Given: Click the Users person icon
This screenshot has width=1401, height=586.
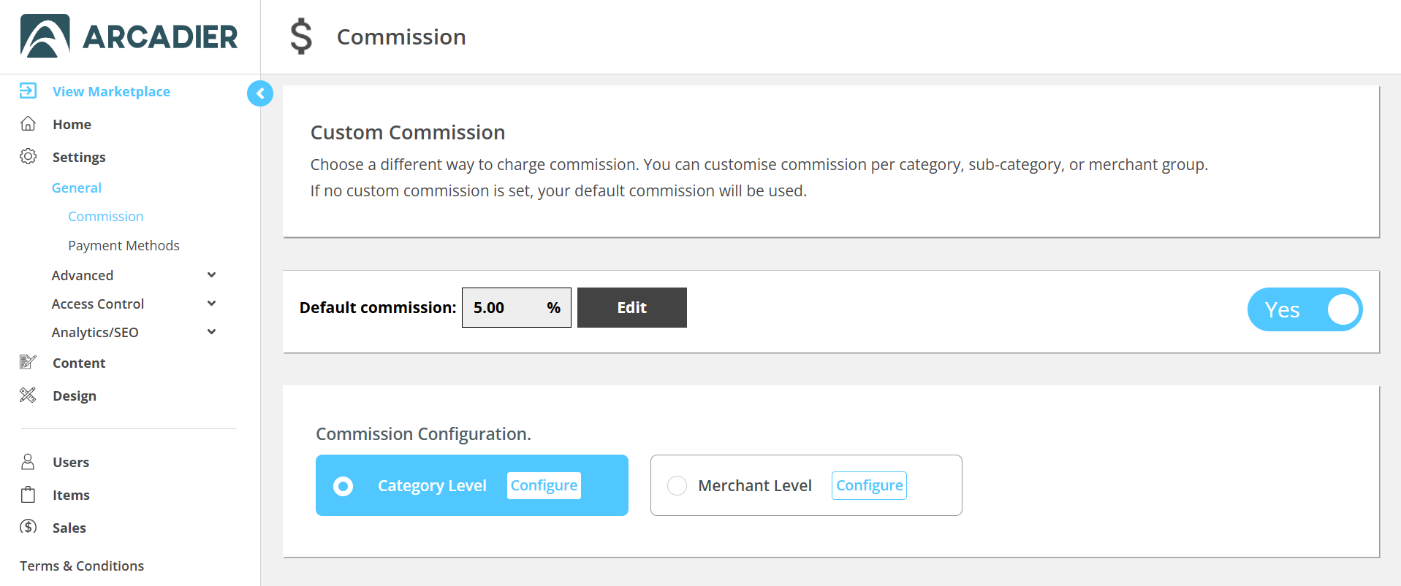Looking at the screenshot, I should (x=28, y=461).
